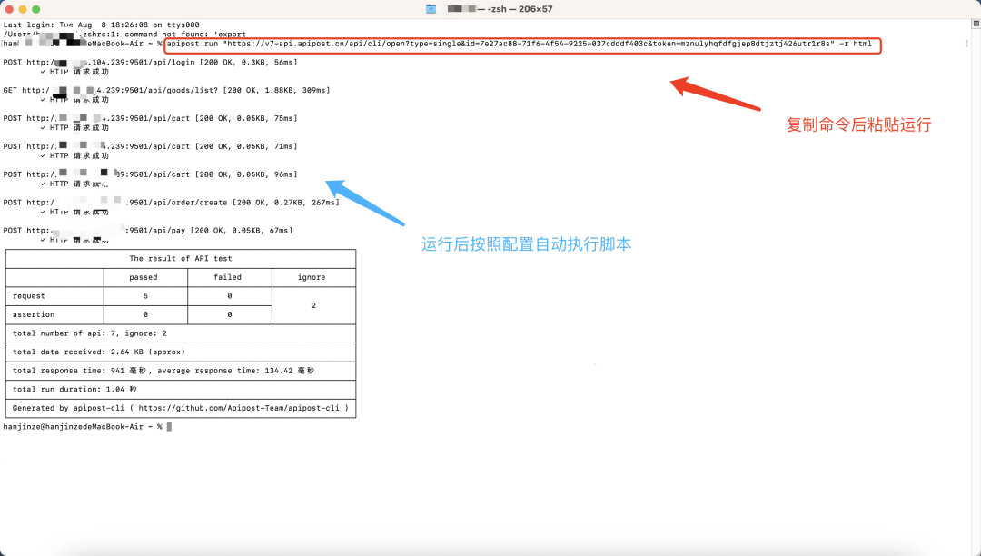
Task: Click the 'assertion' row label
Action: [x=34, y=314]
